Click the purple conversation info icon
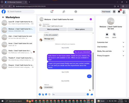This screenshot has height=103, width=129. pyautogui.click(x=91, y=19)
